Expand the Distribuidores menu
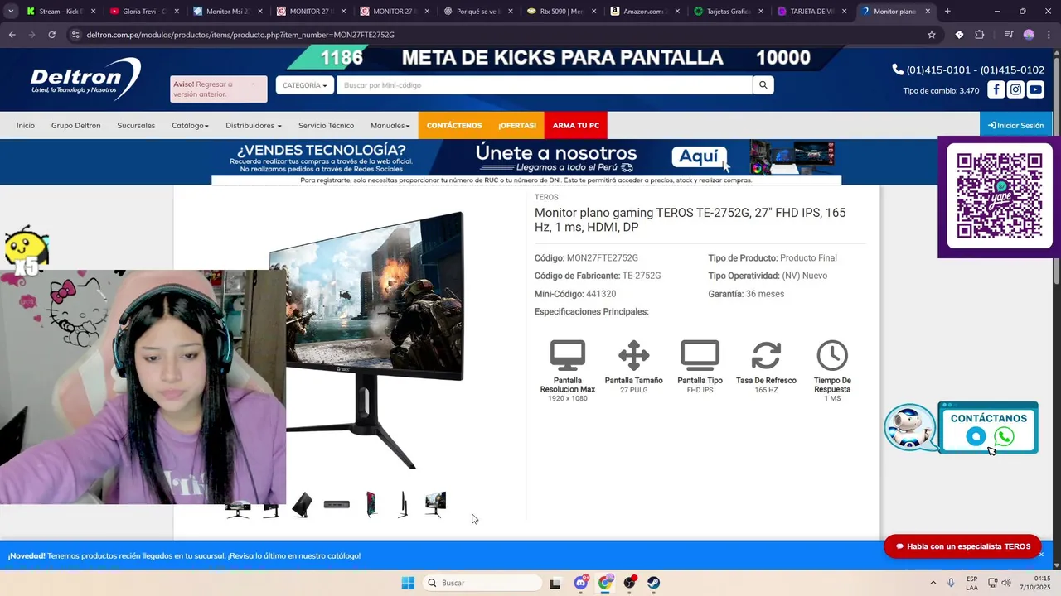Viewport: 1061px width, 596px height. (x=254, y=126)
